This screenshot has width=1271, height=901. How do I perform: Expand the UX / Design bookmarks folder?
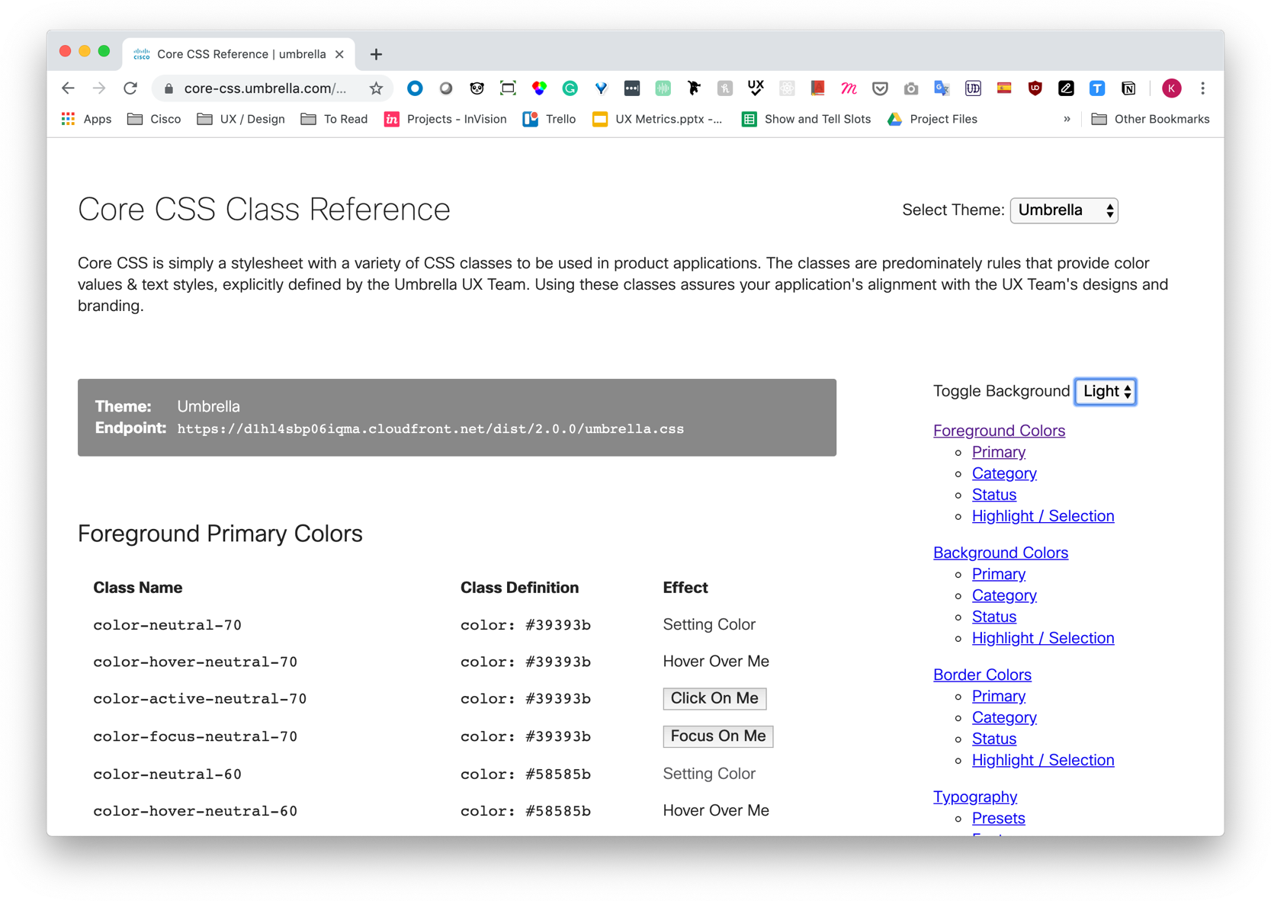[x=241, y=119]
